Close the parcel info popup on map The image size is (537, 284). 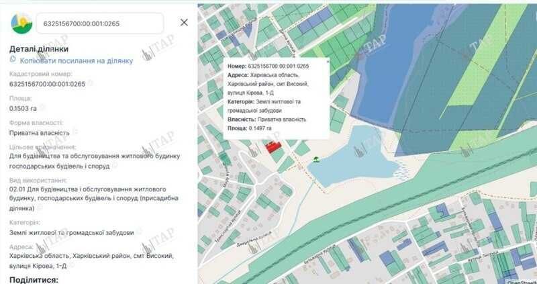(x=328, y=62)
